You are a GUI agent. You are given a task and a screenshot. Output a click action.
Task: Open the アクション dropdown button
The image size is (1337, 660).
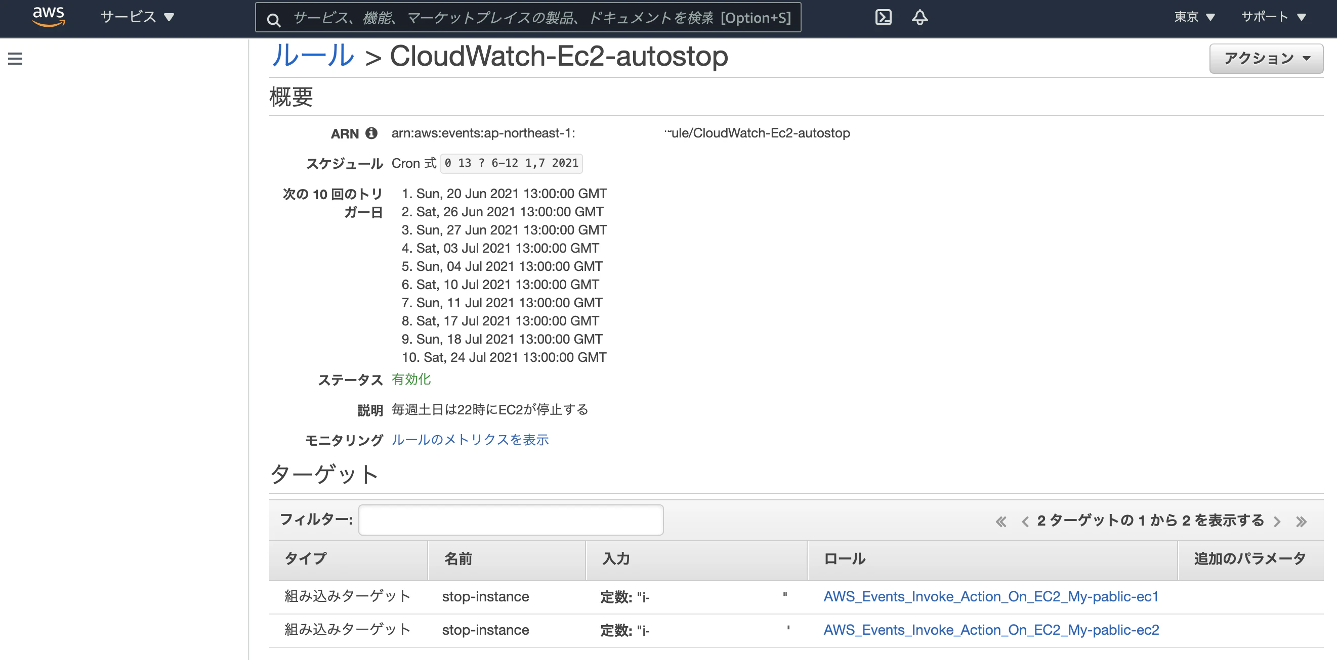pyautogui.click(x=1266, y=58)
